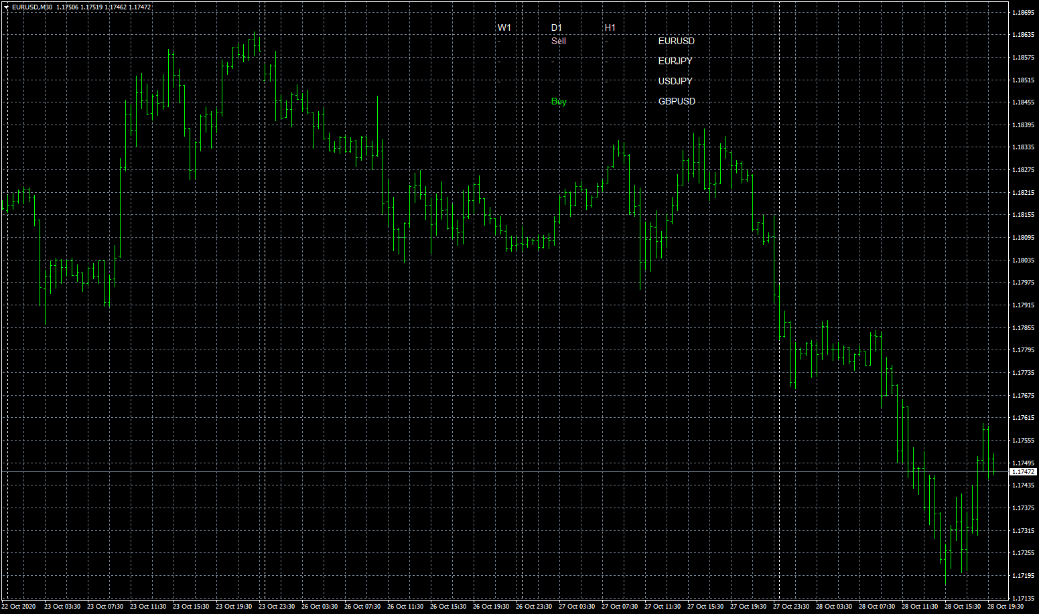1039x614 pixels.
Task: Click the 1.18035 price scale label
Action: click(1024, 260)
